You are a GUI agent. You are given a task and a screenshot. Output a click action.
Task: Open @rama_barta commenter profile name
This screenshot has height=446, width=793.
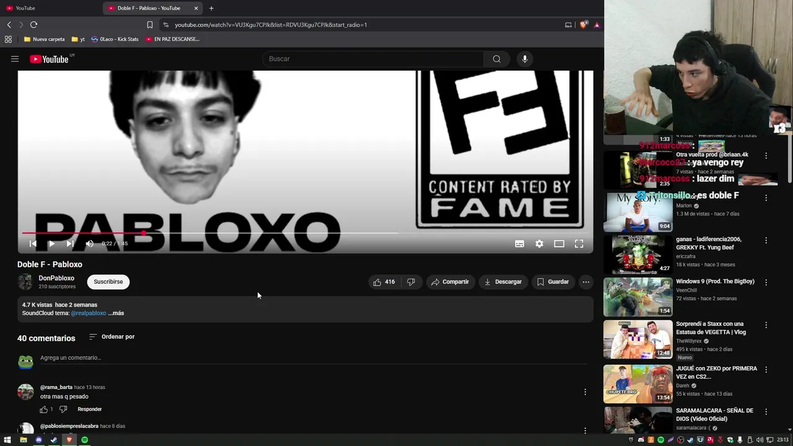pyautogui.click(x=56, y=387)
